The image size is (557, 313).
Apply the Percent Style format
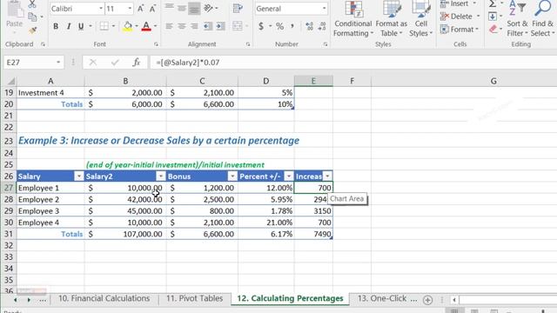(x=280, y=26)
